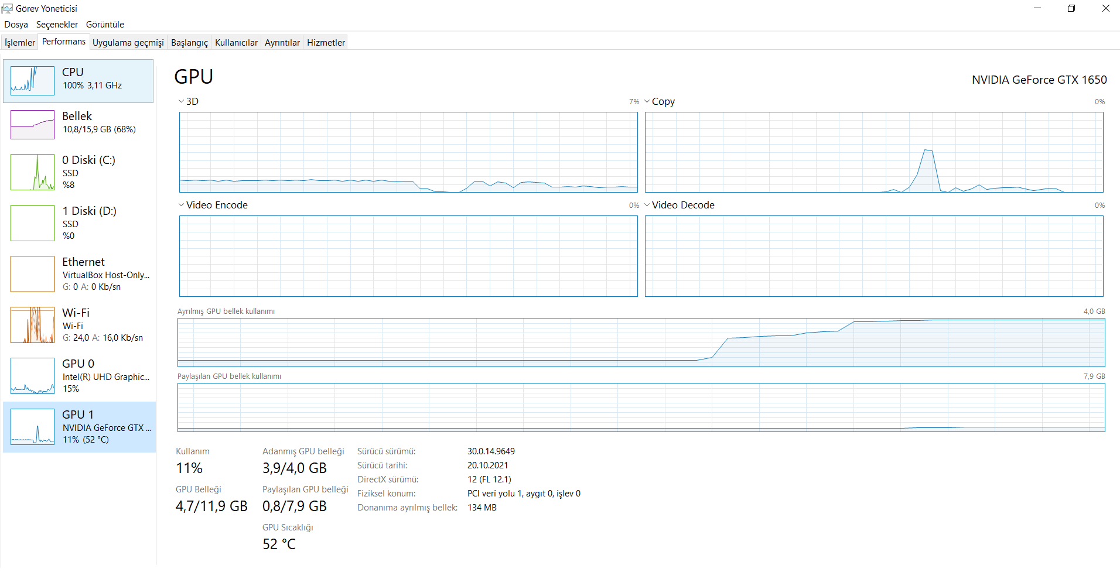Screen dimensions: 1120x572
Task: Switch to the Başlangıç tab
Action: coord(189,42)
